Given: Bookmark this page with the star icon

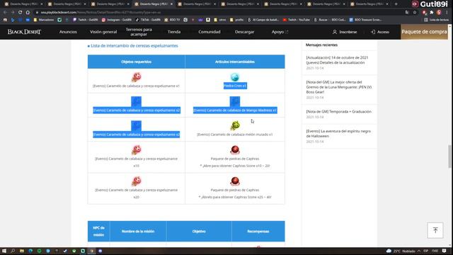Looking at the screenshot, I should [415, 13].
